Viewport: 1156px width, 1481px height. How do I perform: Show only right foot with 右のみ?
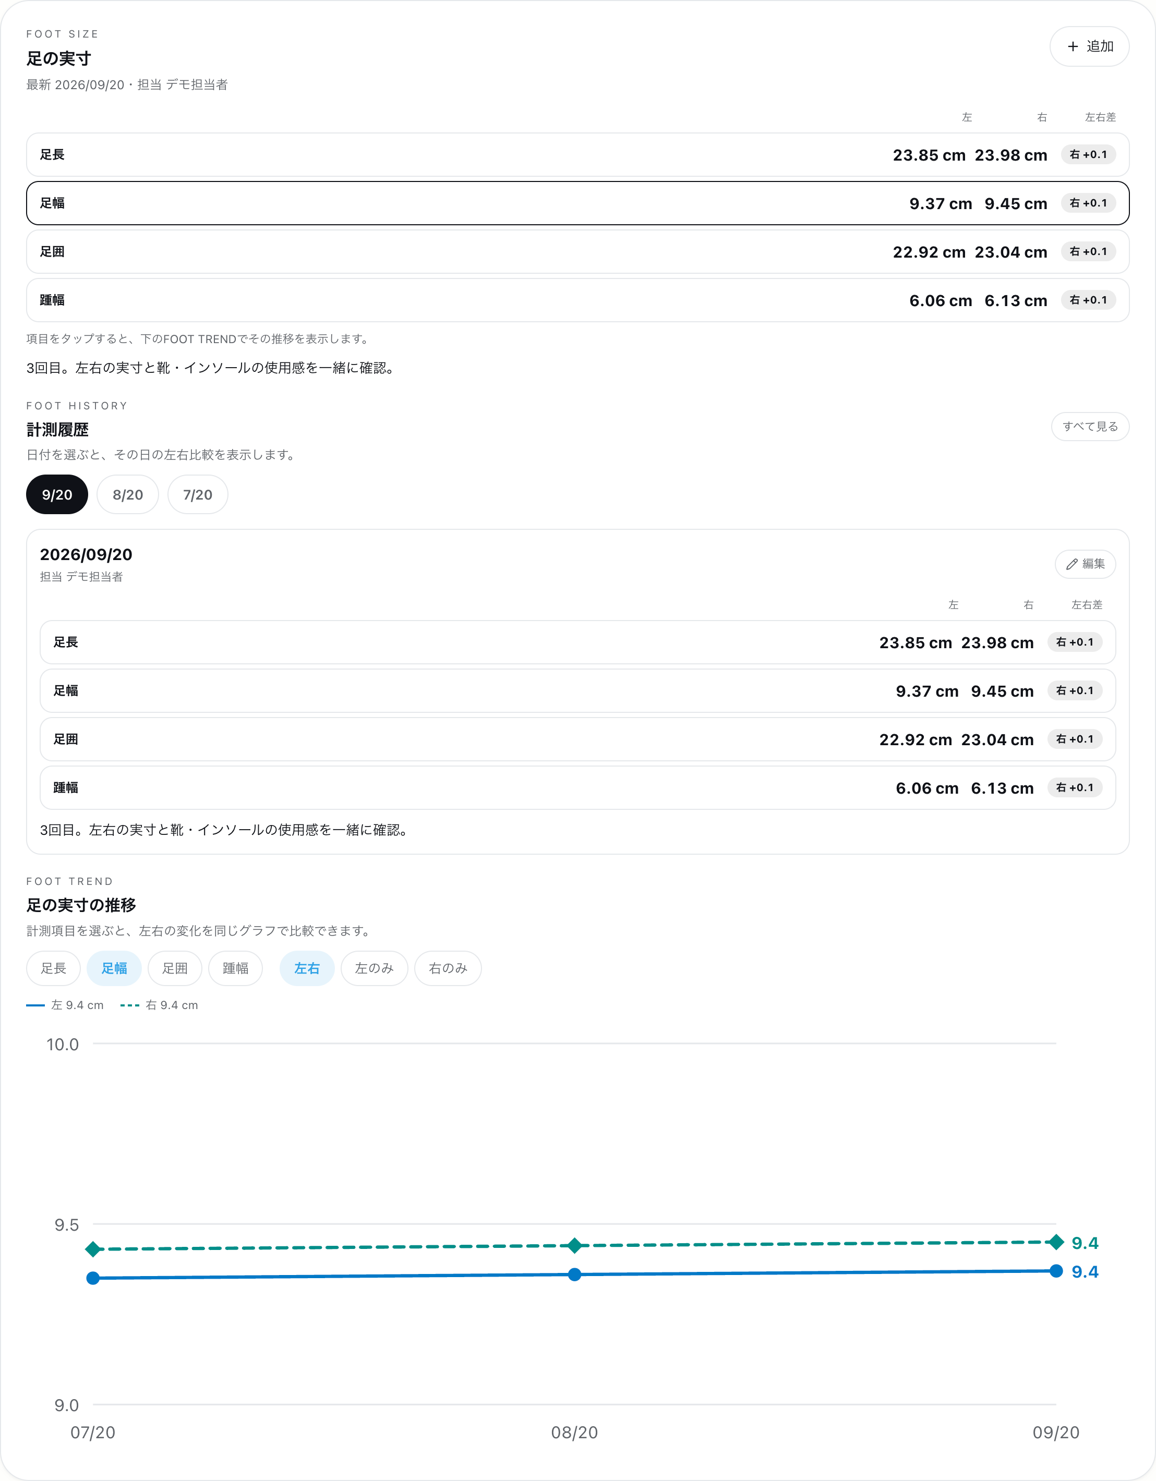pyautogui.click(x=448, y=968)
